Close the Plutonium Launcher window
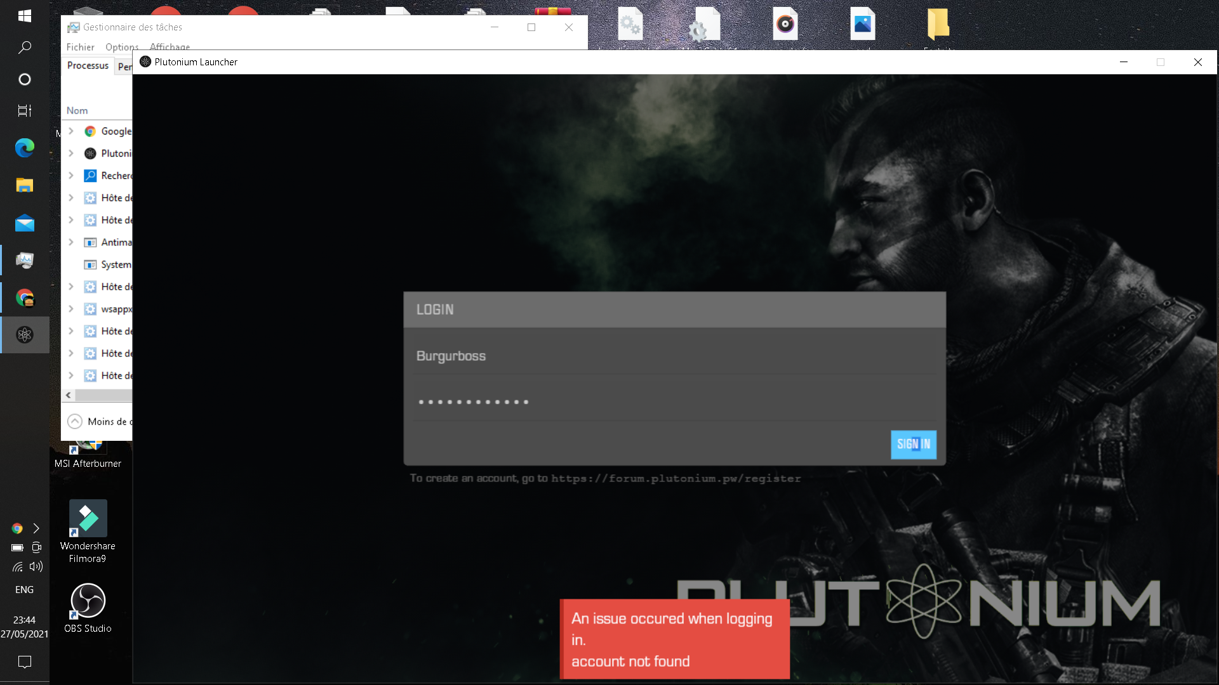 click(1198, 62)
